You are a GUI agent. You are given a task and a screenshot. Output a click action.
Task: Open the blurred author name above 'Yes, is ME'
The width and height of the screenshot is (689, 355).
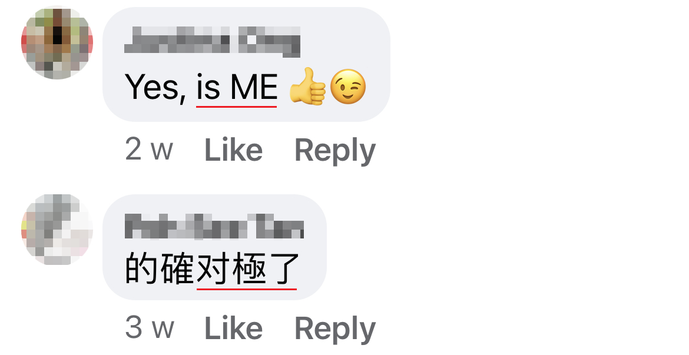(x=212, y=42)
